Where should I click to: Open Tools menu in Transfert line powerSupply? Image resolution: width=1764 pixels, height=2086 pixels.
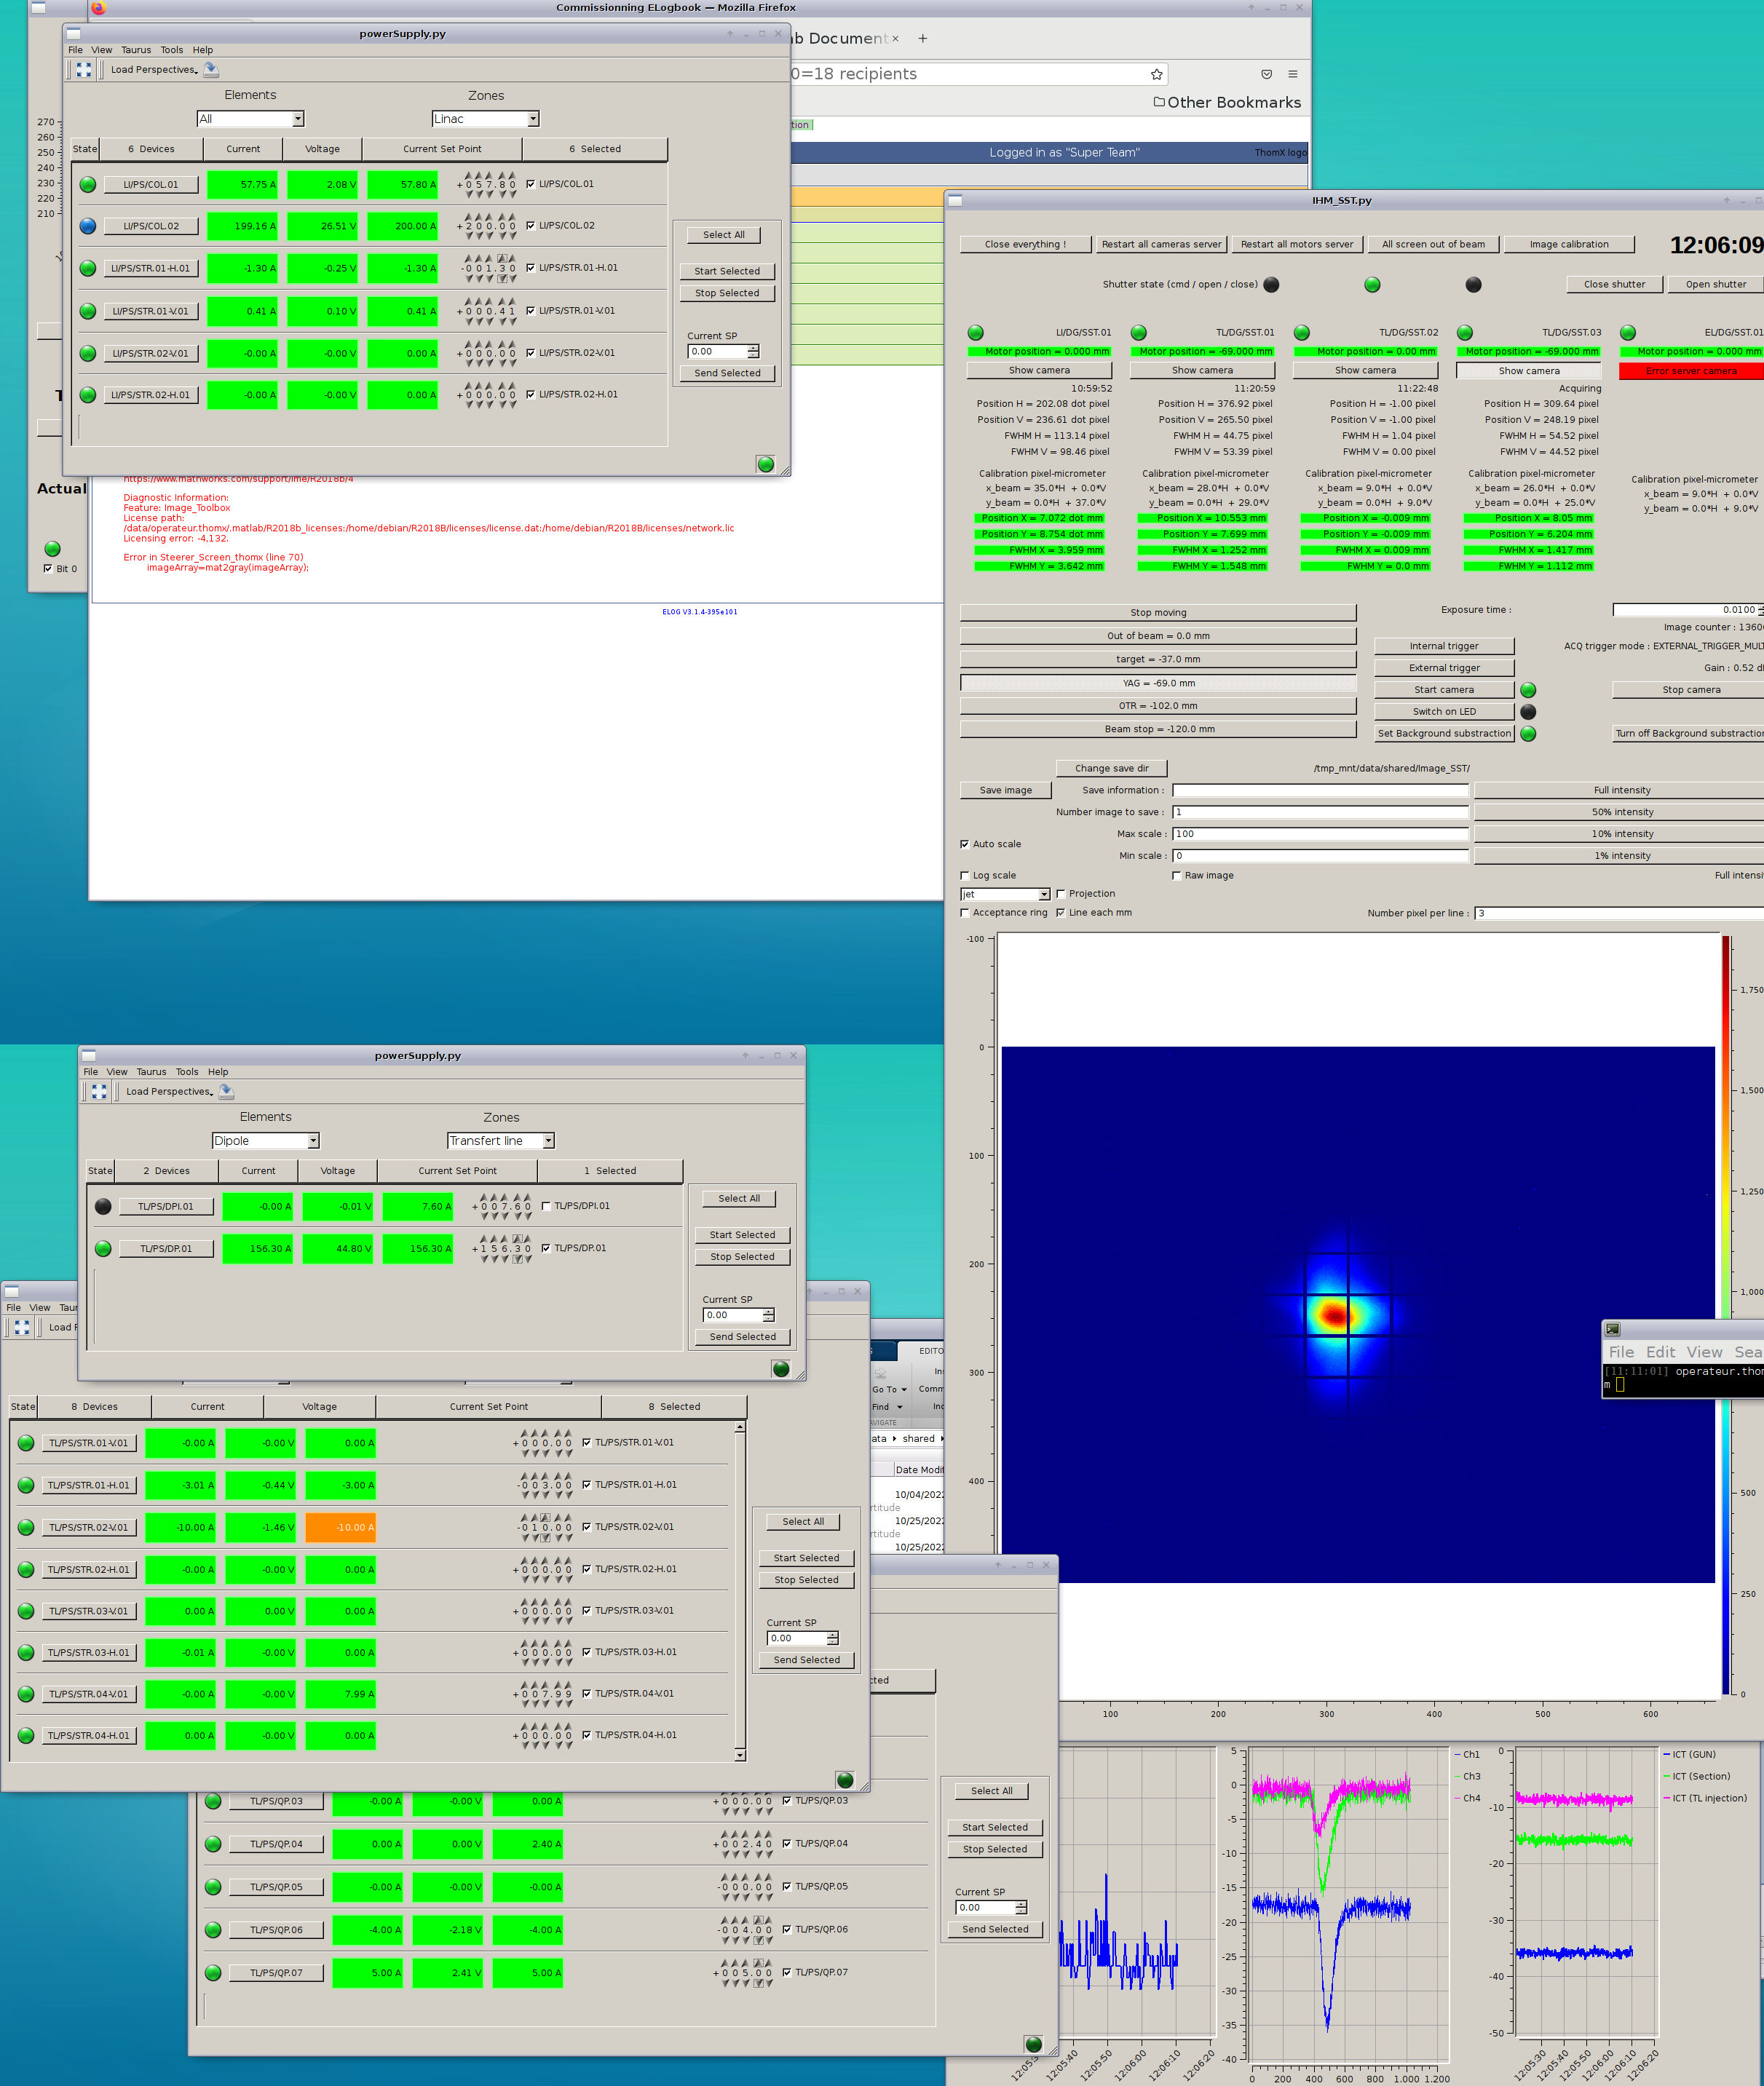187,1071
